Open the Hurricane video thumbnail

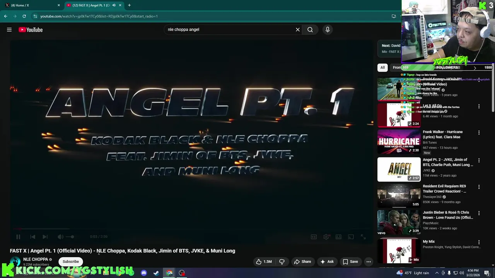coord(399,142)
